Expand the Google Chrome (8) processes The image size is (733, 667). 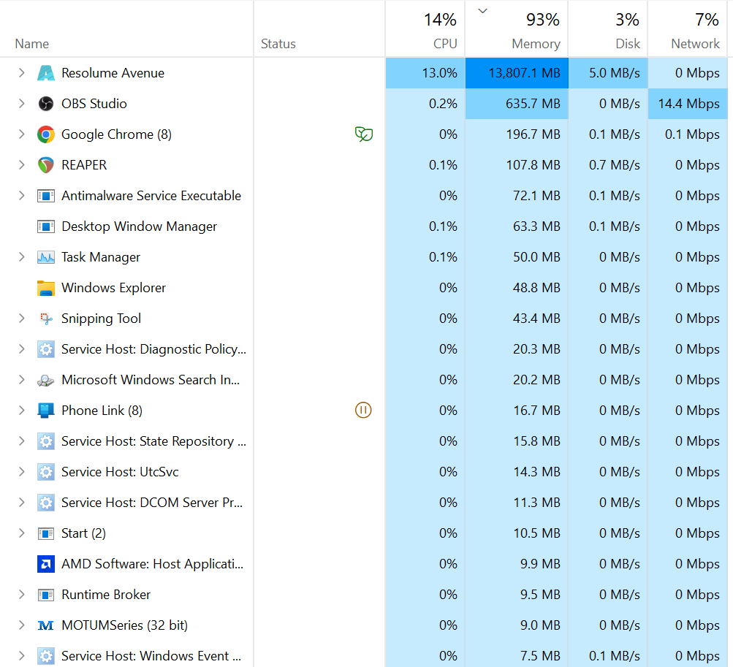(x=21, y=134)
